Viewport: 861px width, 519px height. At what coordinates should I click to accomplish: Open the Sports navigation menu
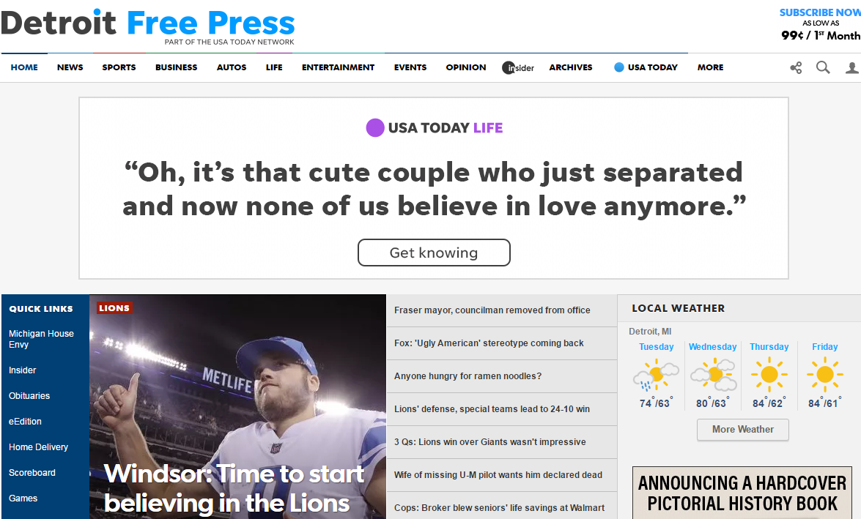[119, 67]
